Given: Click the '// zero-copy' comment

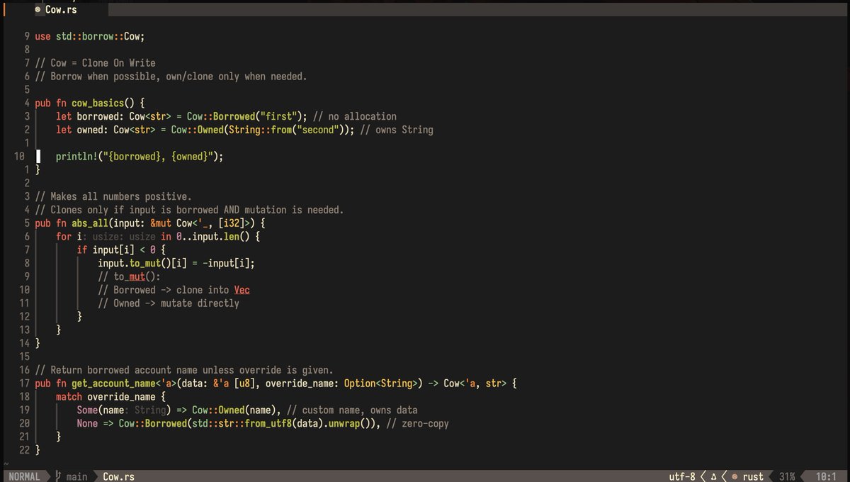Looking at the screenshot, I should (x=418, y=424).
